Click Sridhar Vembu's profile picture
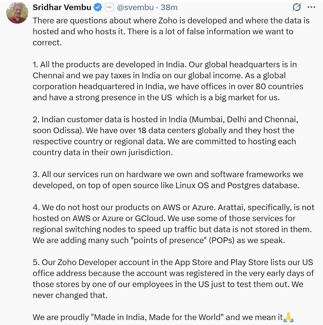323x325 pixels. 17,13
